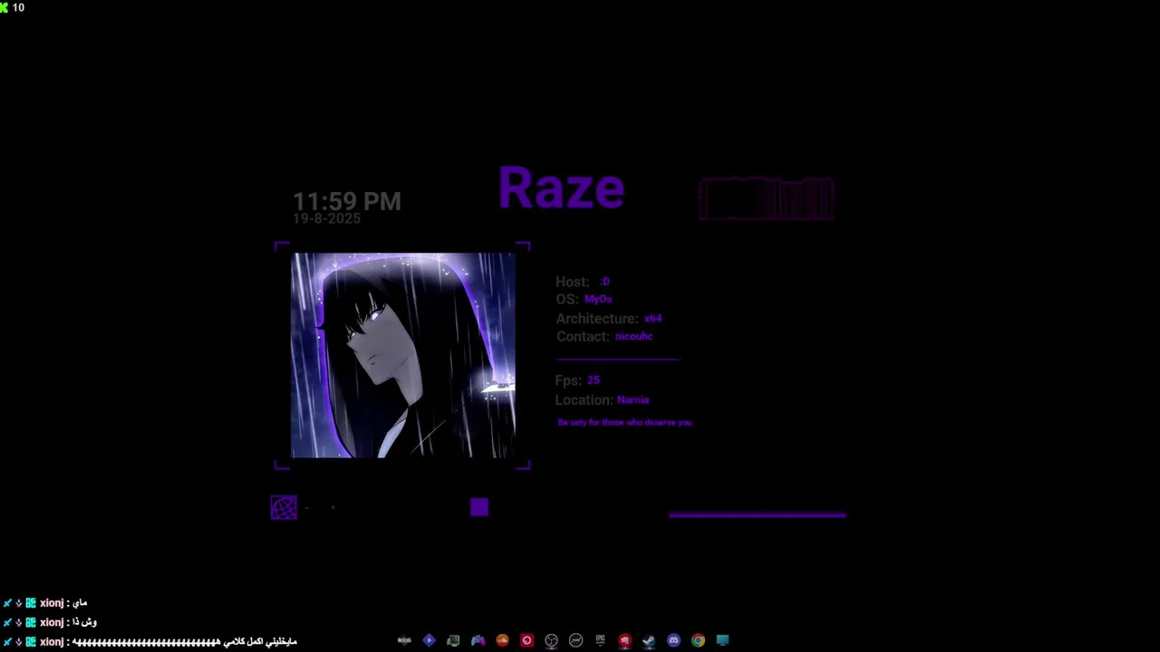Click the Host label
This screenshot has width=1160, height=652.
pyautogui.click(x=573, y=282)
